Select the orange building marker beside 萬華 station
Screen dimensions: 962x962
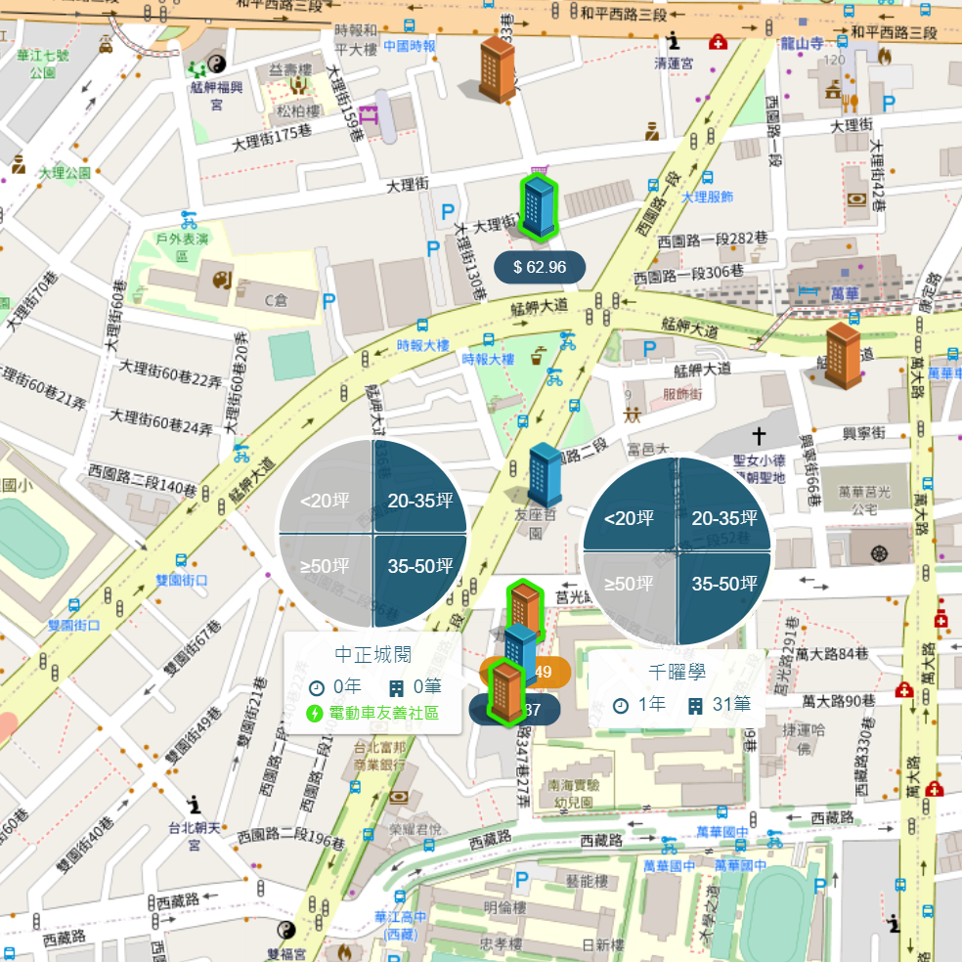843,357
